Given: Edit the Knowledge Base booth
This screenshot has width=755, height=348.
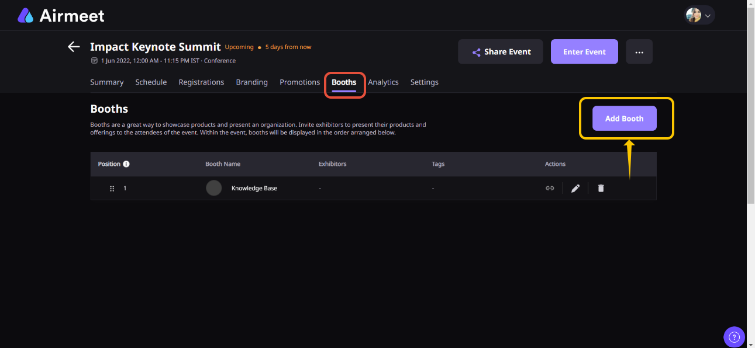Looking at the screenshot, I should [x=575, y=188].
